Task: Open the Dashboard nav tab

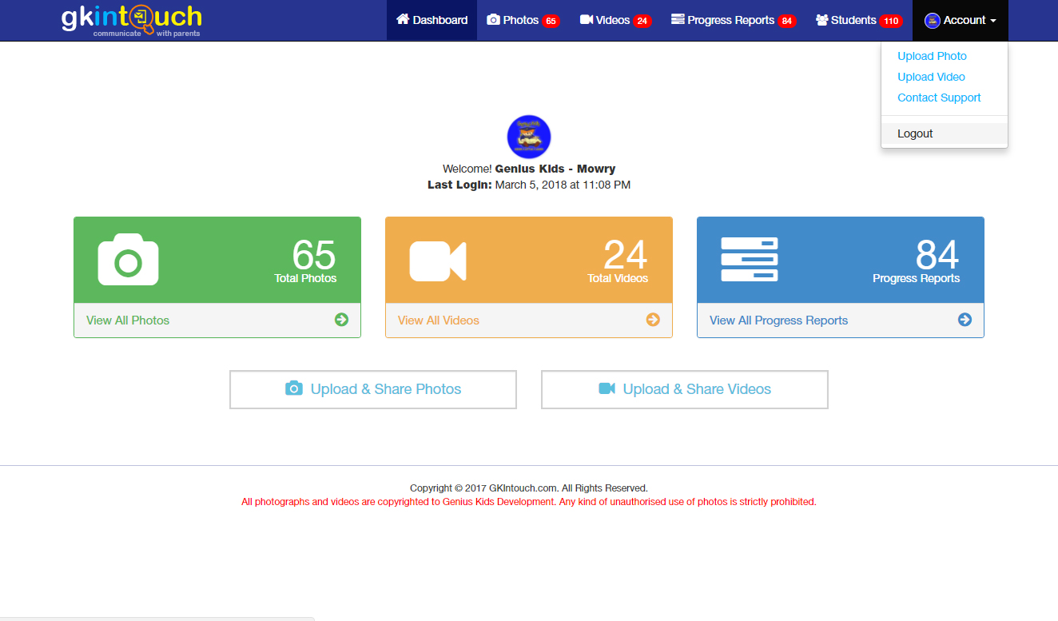Action: pyautogui.click(x=432, y=20)
